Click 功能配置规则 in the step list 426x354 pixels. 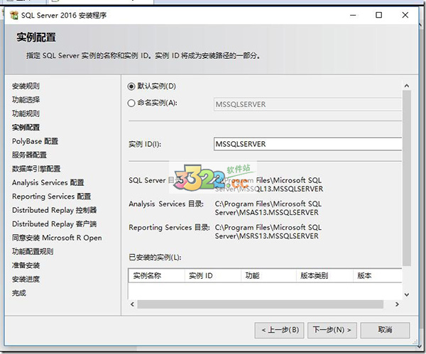pyautogui.click(x=33, y=252)
